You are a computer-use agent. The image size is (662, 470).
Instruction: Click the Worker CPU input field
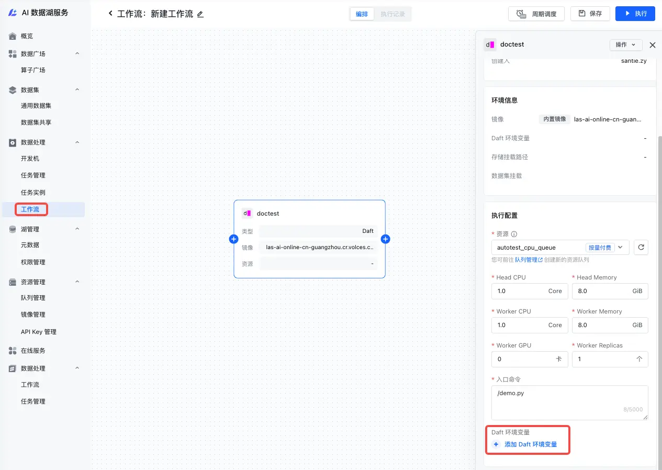coord(530,325)
